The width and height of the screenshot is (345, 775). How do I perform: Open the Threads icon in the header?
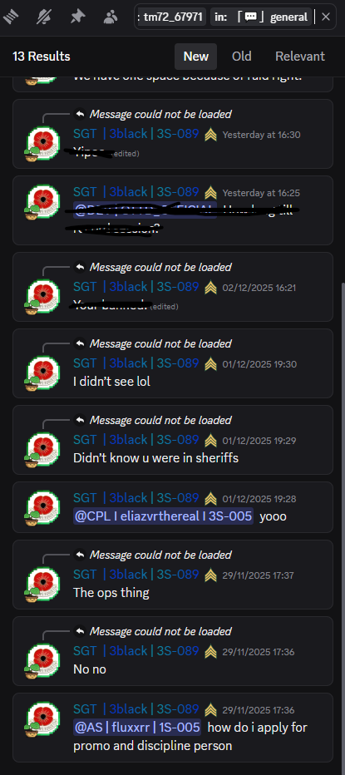[x=11, y=17]
